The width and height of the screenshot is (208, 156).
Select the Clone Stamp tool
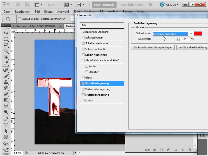6,82
